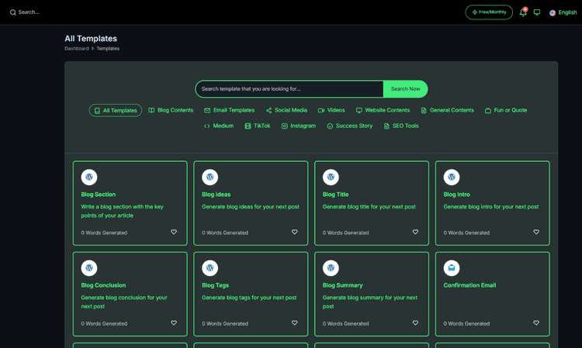This screenshot has width=582, height=348.
Task: Click the WordPress icon on Blog Summary card
Action: coord(331,268)
